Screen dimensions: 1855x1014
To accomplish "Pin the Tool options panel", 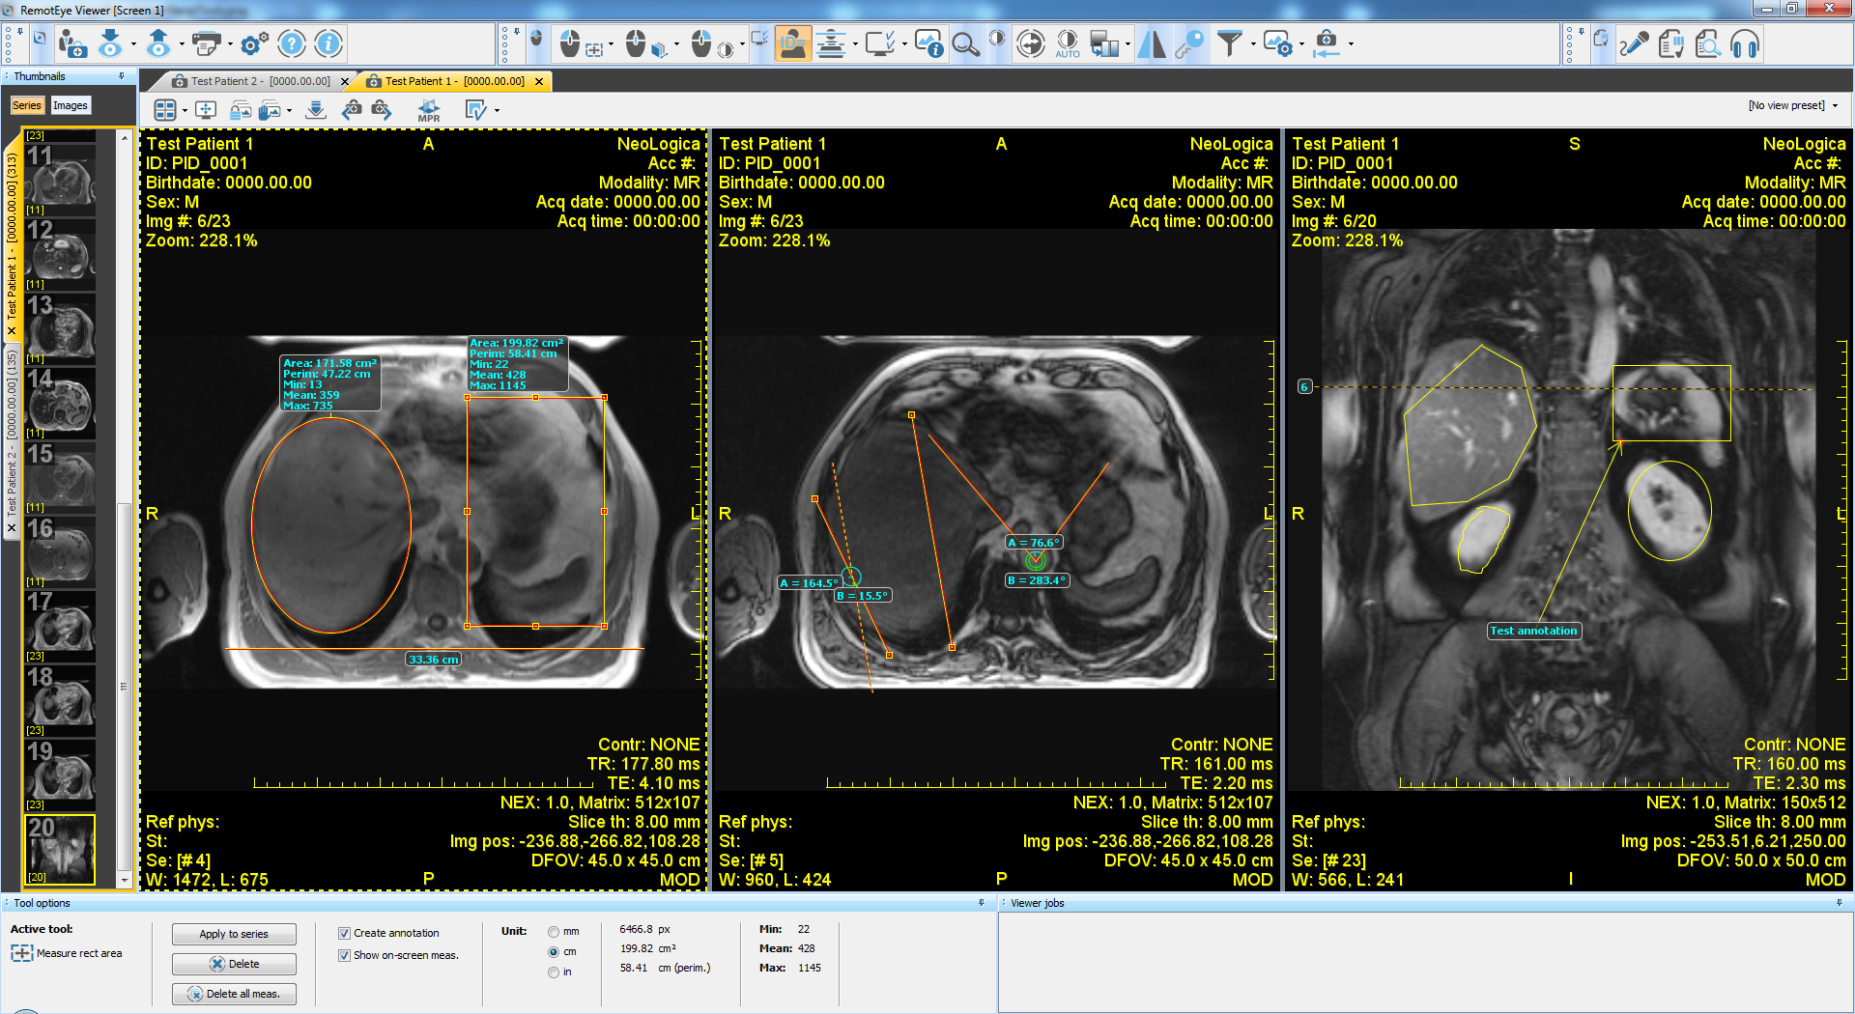I will click(982, 903).
